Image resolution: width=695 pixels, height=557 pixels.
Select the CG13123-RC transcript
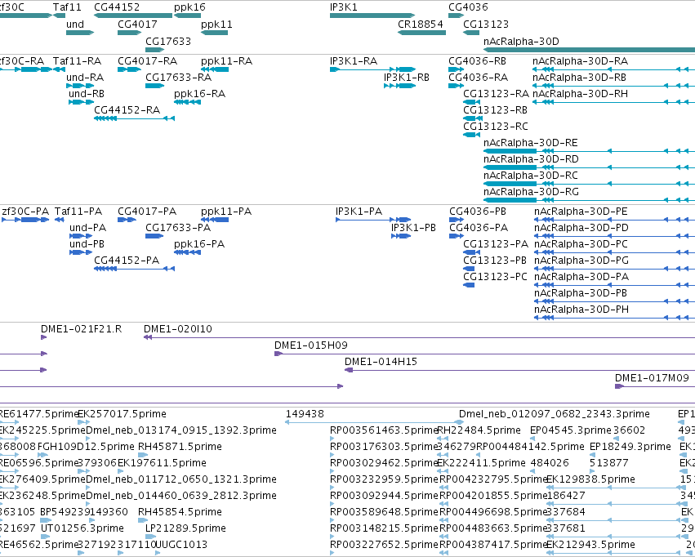tap(471, 135)
